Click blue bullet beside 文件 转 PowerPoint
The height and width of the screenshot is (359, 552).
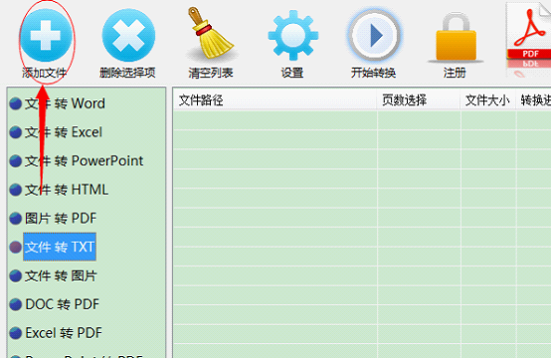(16, 161)
